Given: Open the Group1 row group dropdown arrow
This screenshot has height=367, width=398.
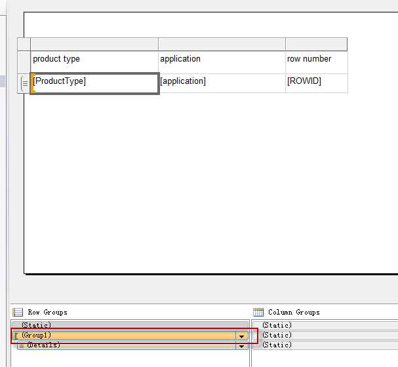Looking at the screenshot, I should 242,337.
